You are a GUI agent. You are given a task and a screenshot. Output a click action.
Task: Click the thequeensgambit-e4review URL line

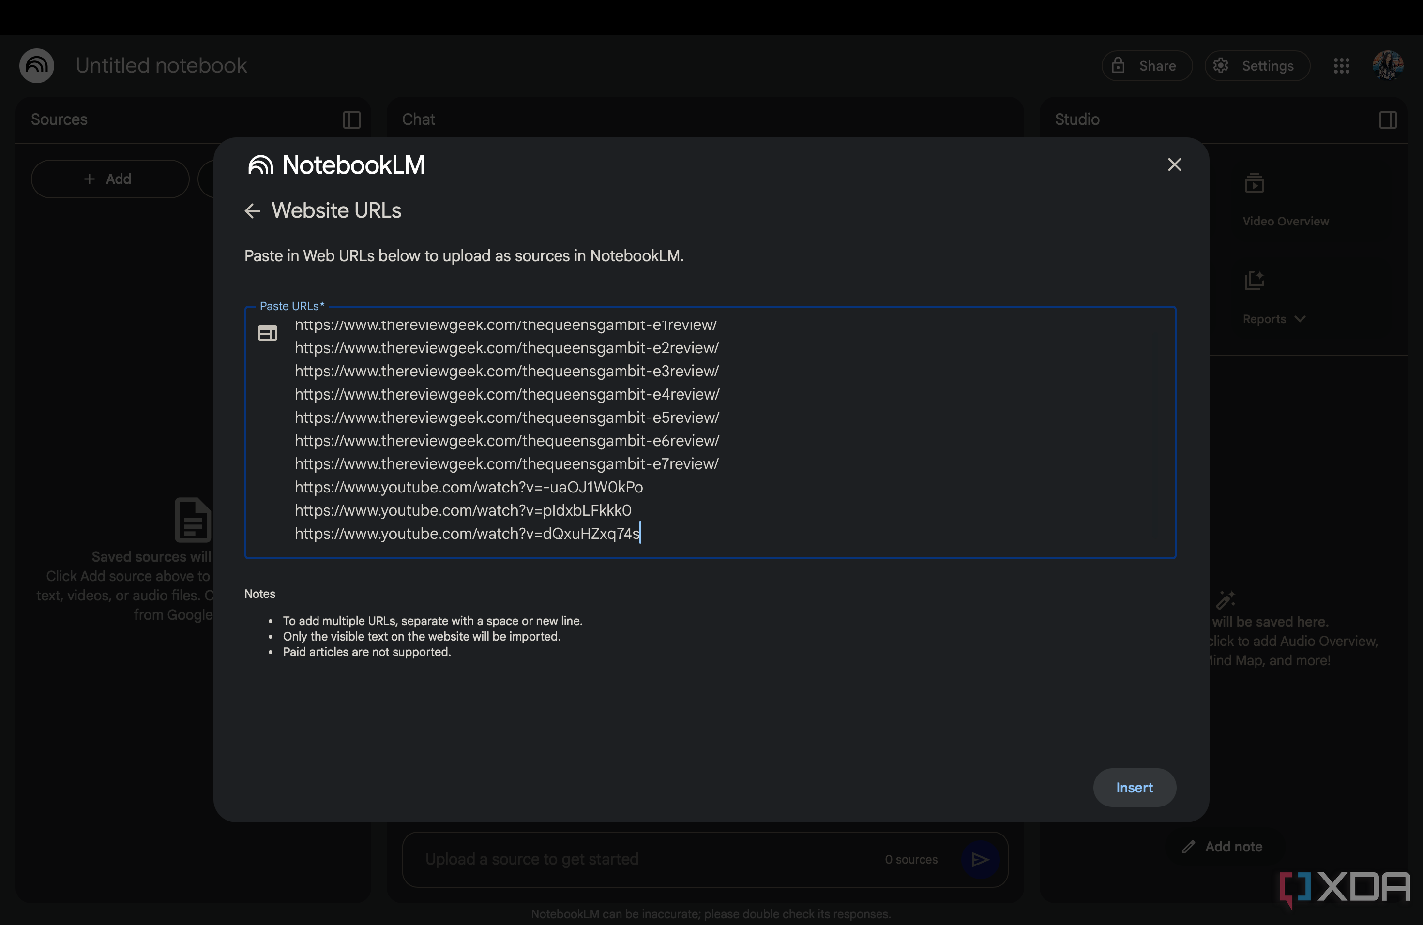[507, 394]
